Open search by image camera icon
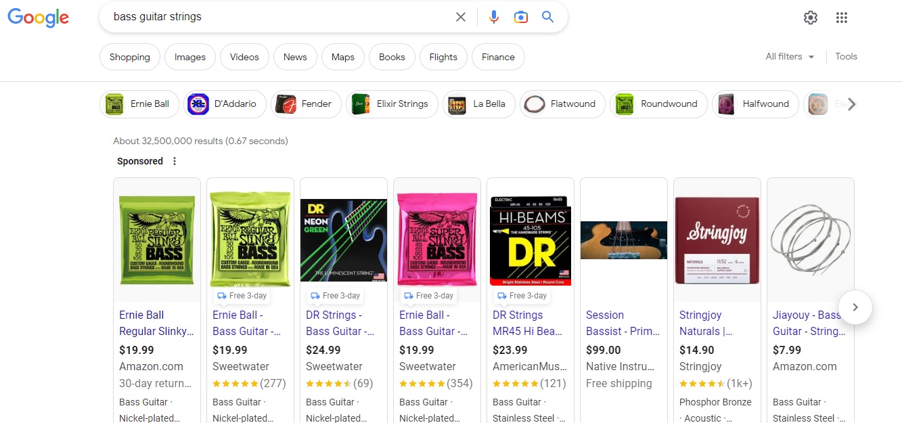This screenshot has width=902, height=423. coord(520,17)
